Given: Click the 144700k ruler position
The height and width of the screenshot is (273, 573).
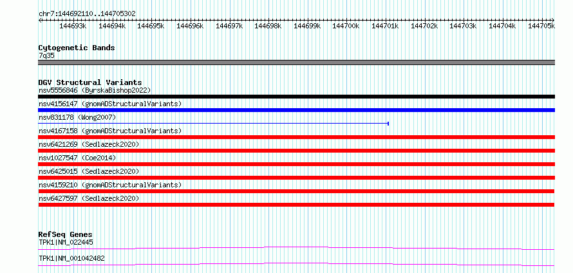Looking at the screenshot, I should [346, 26].
